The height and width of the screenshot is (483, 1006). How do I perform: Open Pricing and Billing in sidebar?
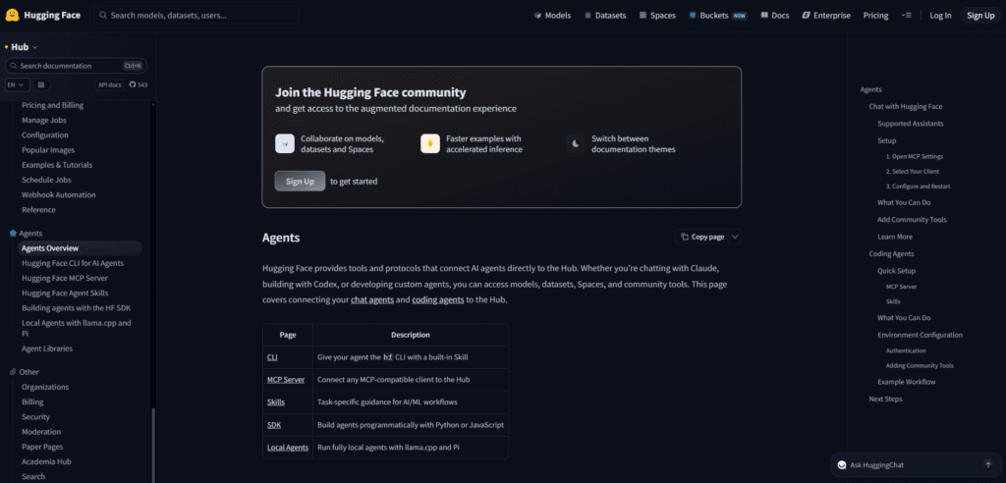point(53,105)
